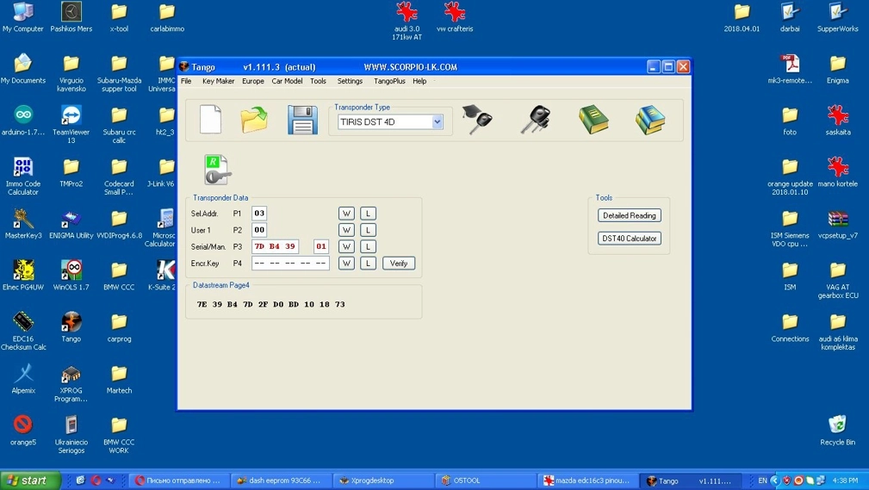Click the P3 serial field 7D B4 39
The width and height of the screenshot is (869, 490).
(276, 246)
